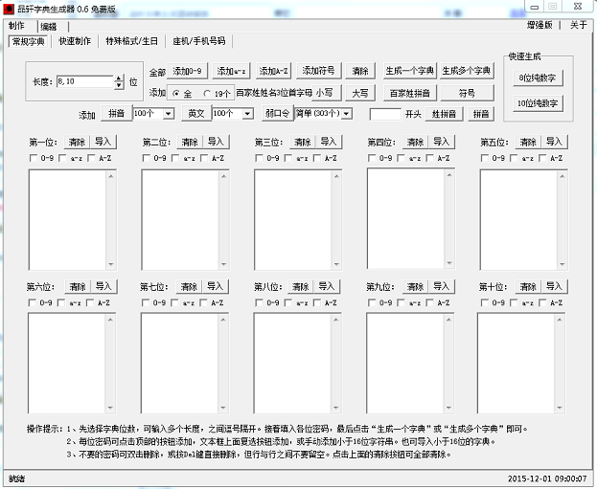Enable the 0-9 checkbox under 第一位
The height and width of the screenshot is (489, 597).
[34, 158]
